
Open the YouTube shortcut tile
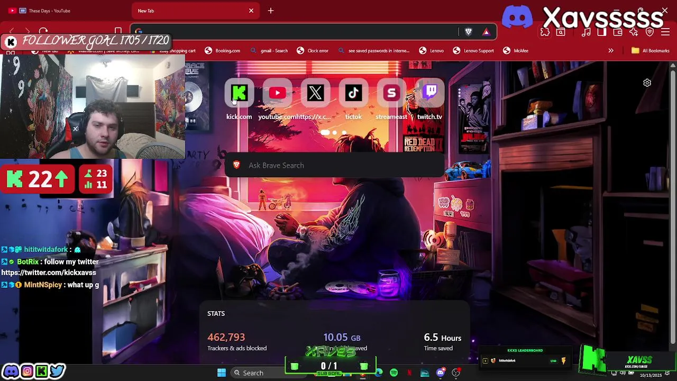tap(277, 94)
